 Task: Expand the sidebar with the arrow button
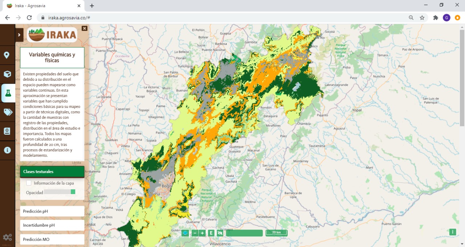19,35
